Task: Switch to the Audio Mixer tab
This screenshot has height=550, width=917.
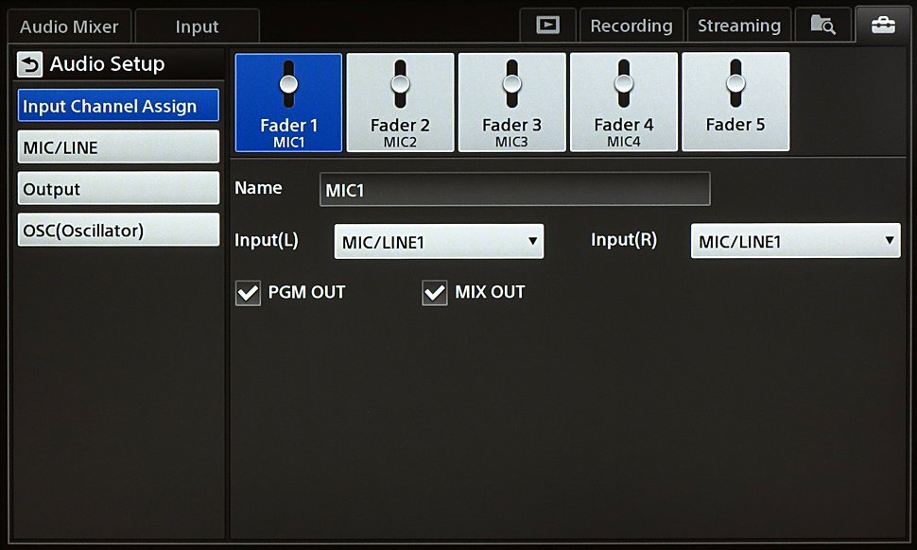Action: (69, 26)
